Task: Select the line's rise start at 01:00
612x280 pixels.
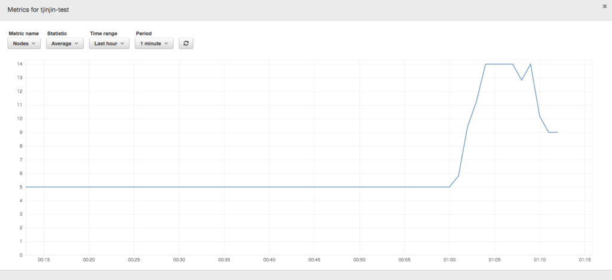Action: pos(449,187)
